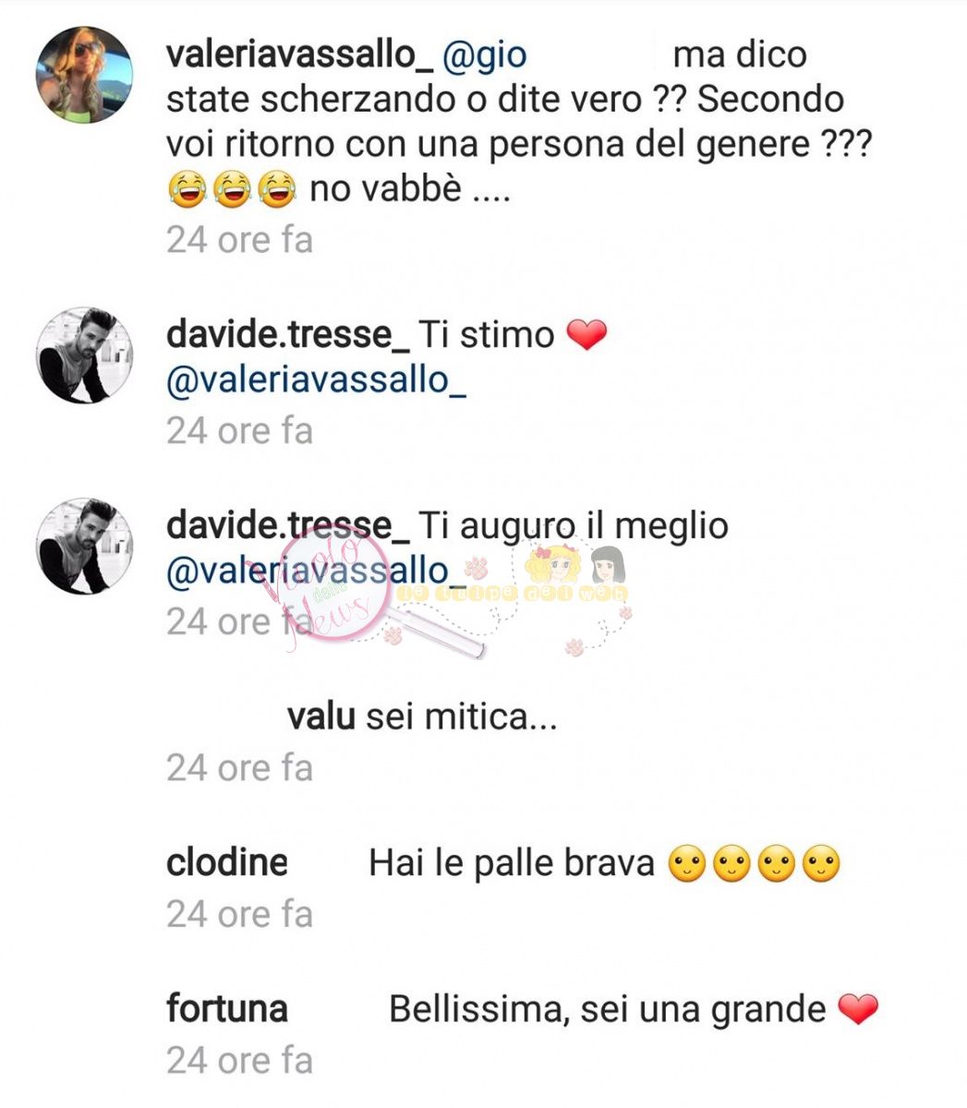Tap the 24 ore fa timestamp under fortuna comment
Screen dimensions: 967x1108
pos(240,1061)
